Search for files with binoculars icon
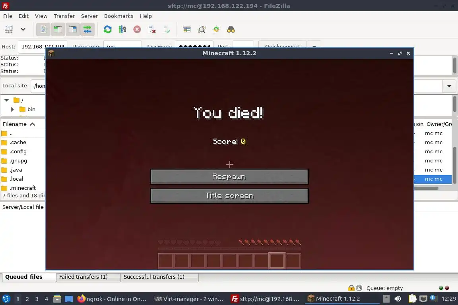Screen dimensions: 458x305 pos(231,29)
